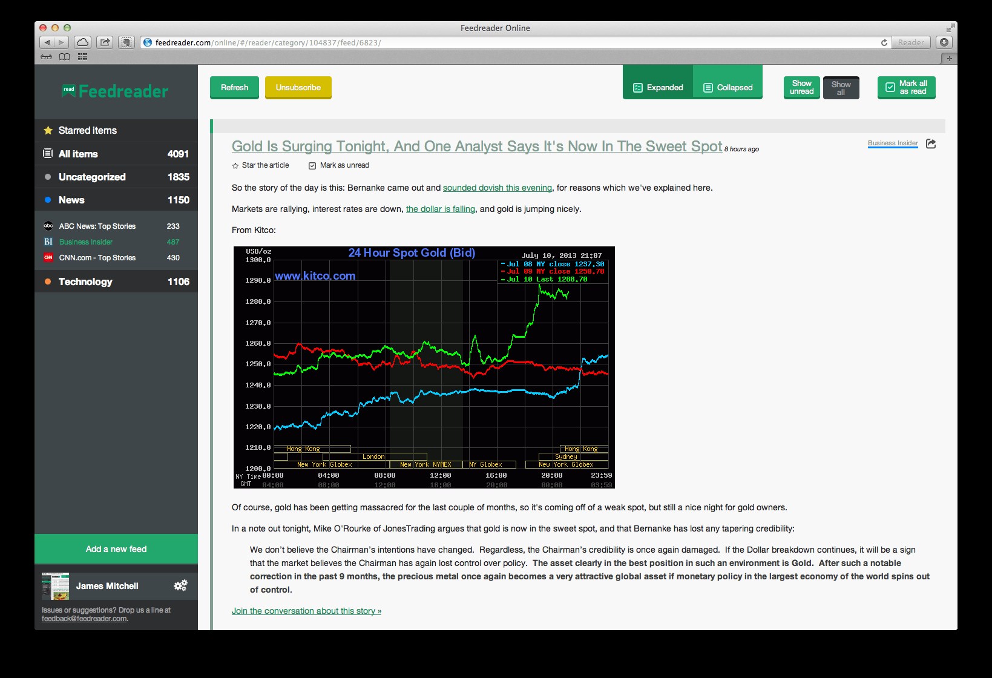
Task: Expand the Uncategorized category
Action: click(116, 177)
